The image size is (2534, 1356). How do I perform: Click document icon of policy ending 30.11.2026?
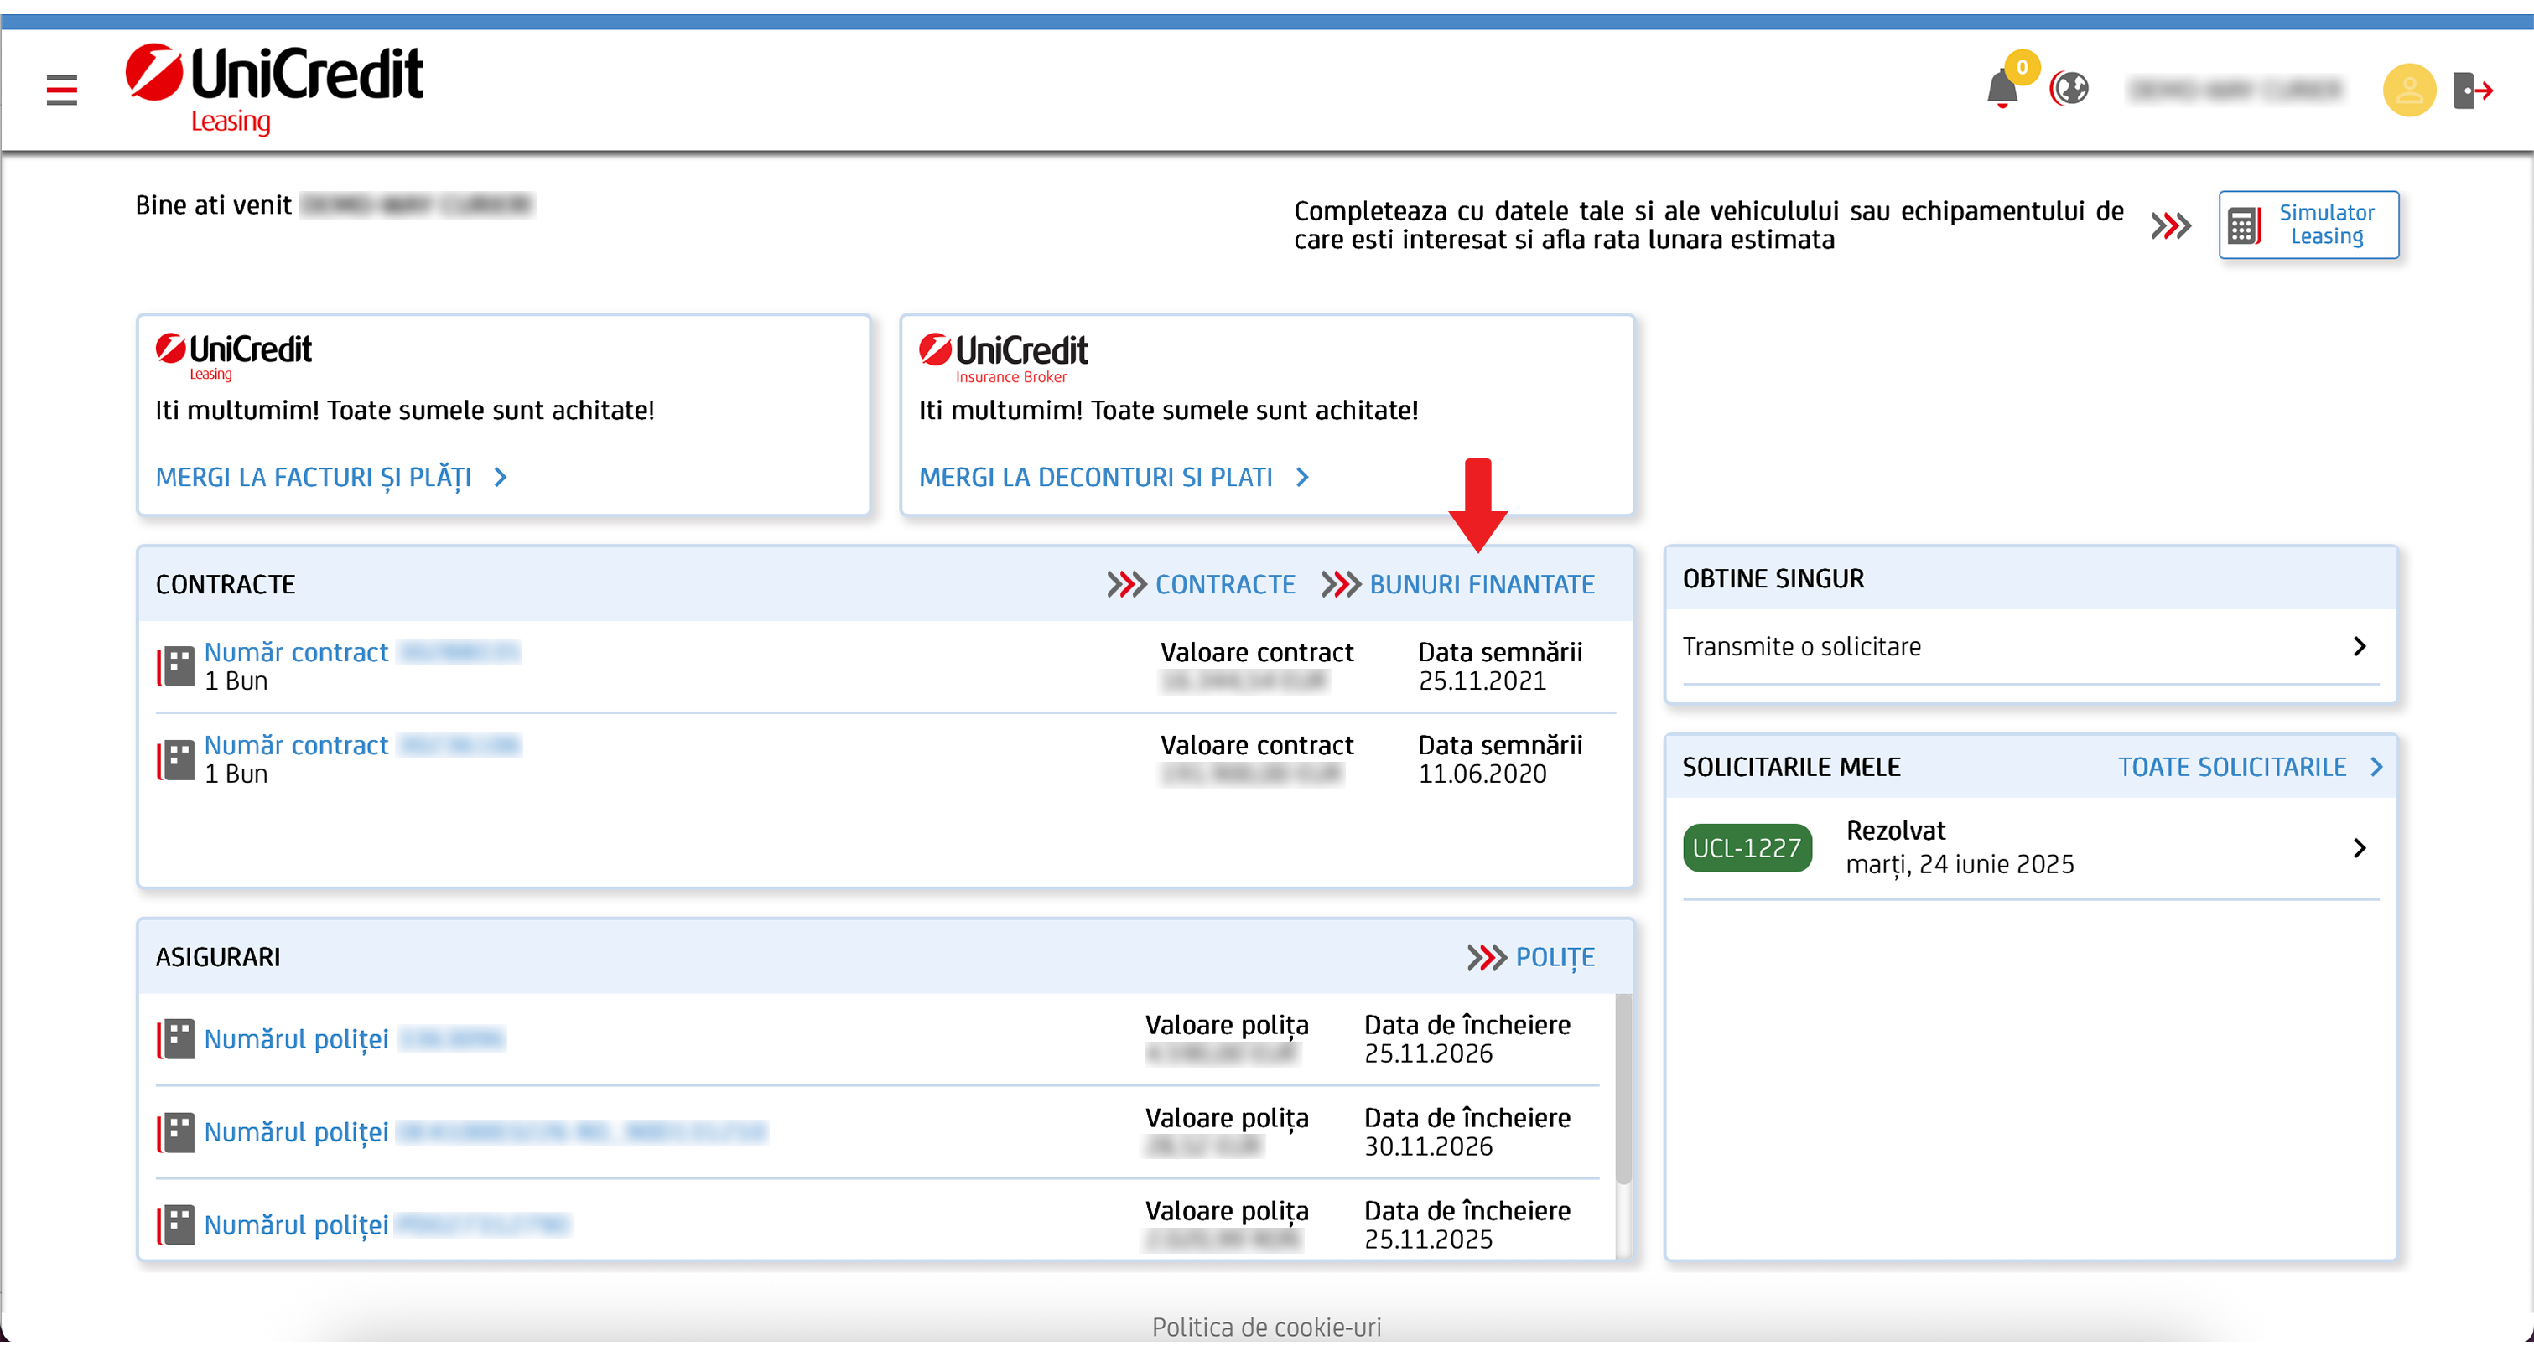[x=176, y=1131]
